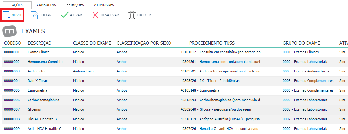Open the Atividades tab
This screenshot has height=134, width=348.
click(104, 5)
